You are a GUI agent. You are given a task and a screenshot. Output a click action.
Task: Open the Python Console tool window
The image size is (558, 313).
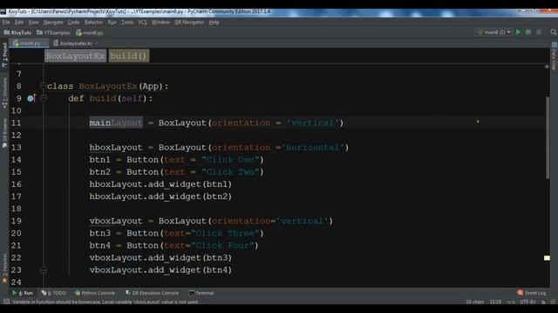point(95,293)
